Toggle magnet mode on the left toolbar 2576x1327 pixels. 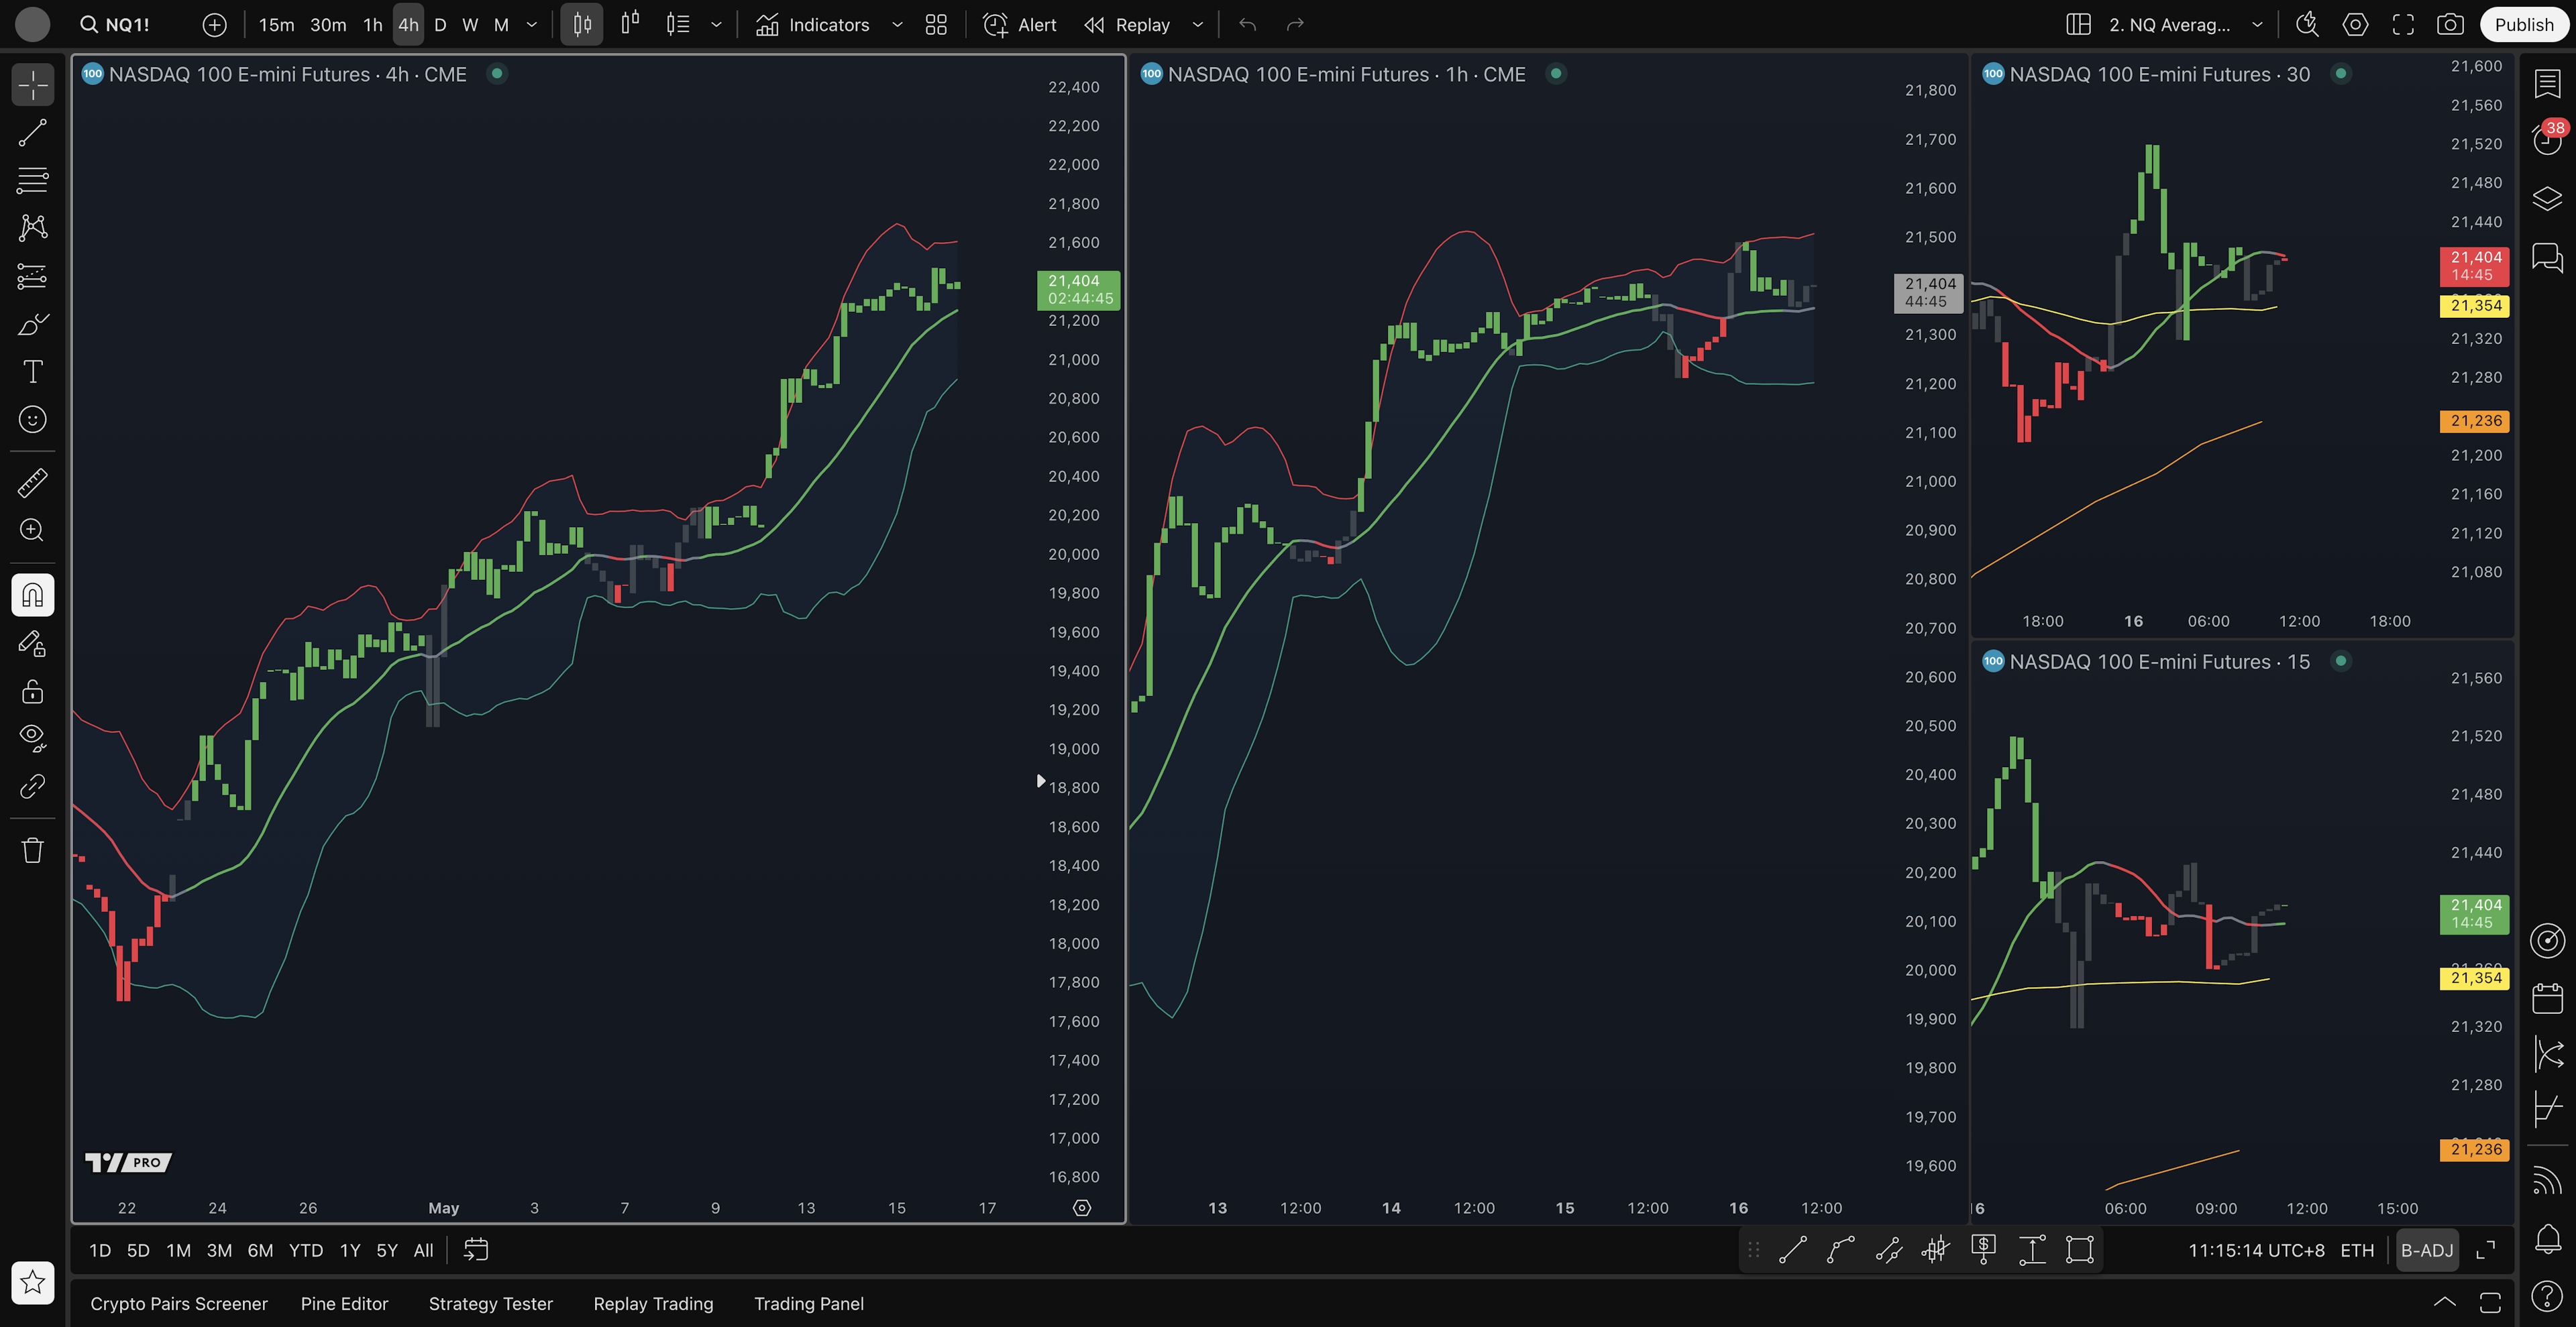32,595
